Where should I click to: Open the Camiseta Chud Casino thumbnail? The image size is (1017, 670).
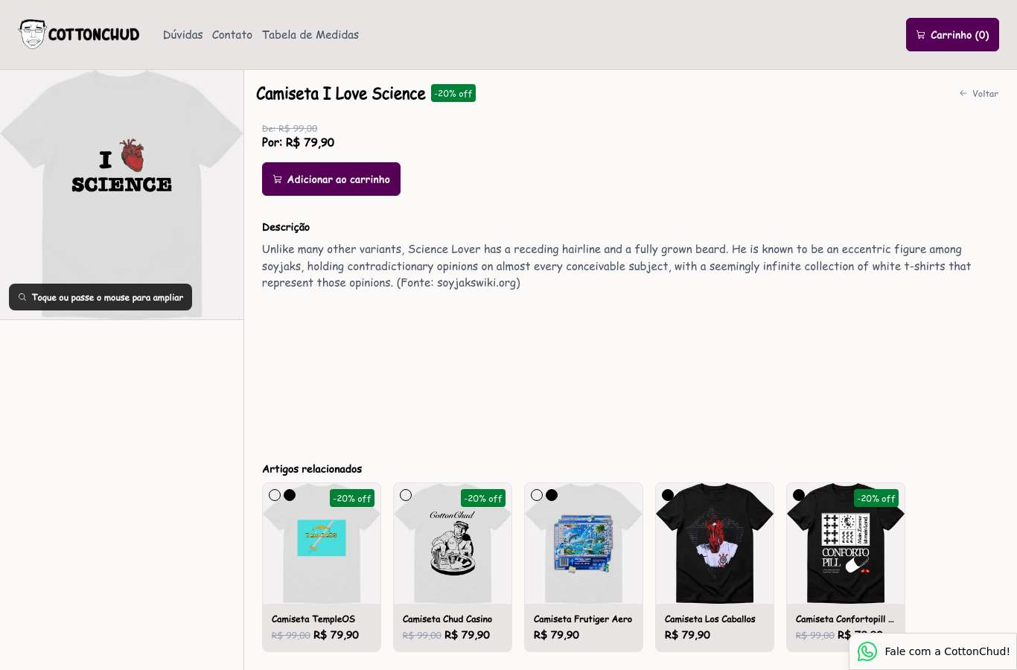coord(453,543)
